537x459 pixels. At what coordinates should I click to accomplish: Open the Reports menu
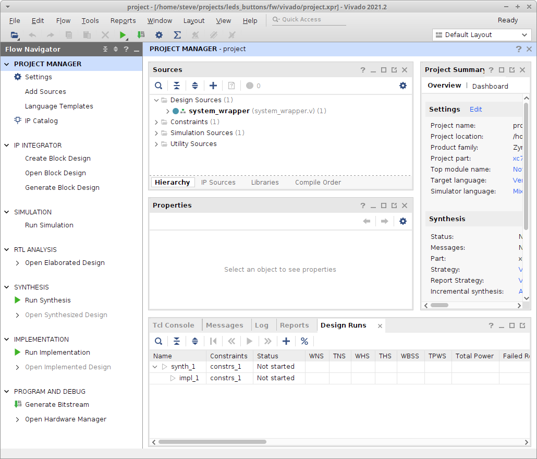point(123,21)
